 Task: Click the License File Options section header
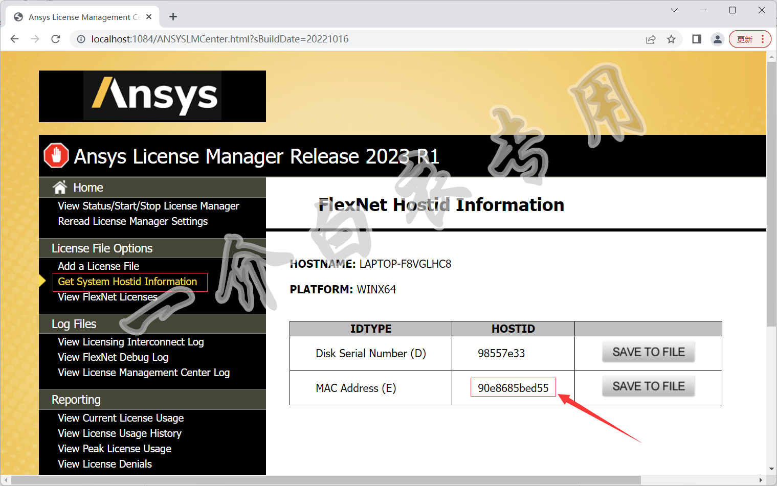(152, 248)
